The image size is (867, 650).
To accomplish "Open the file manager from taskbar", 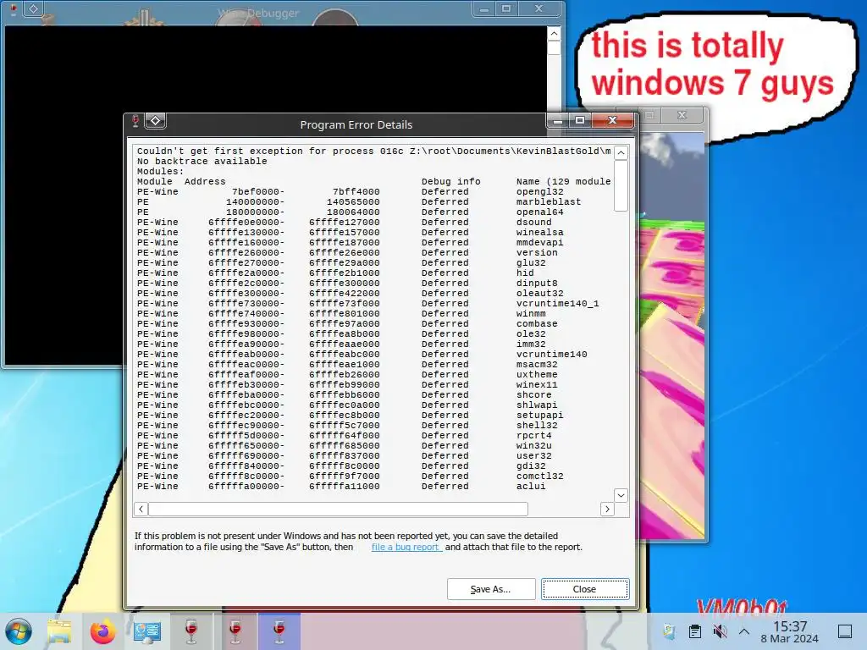I will click(59, 631).
